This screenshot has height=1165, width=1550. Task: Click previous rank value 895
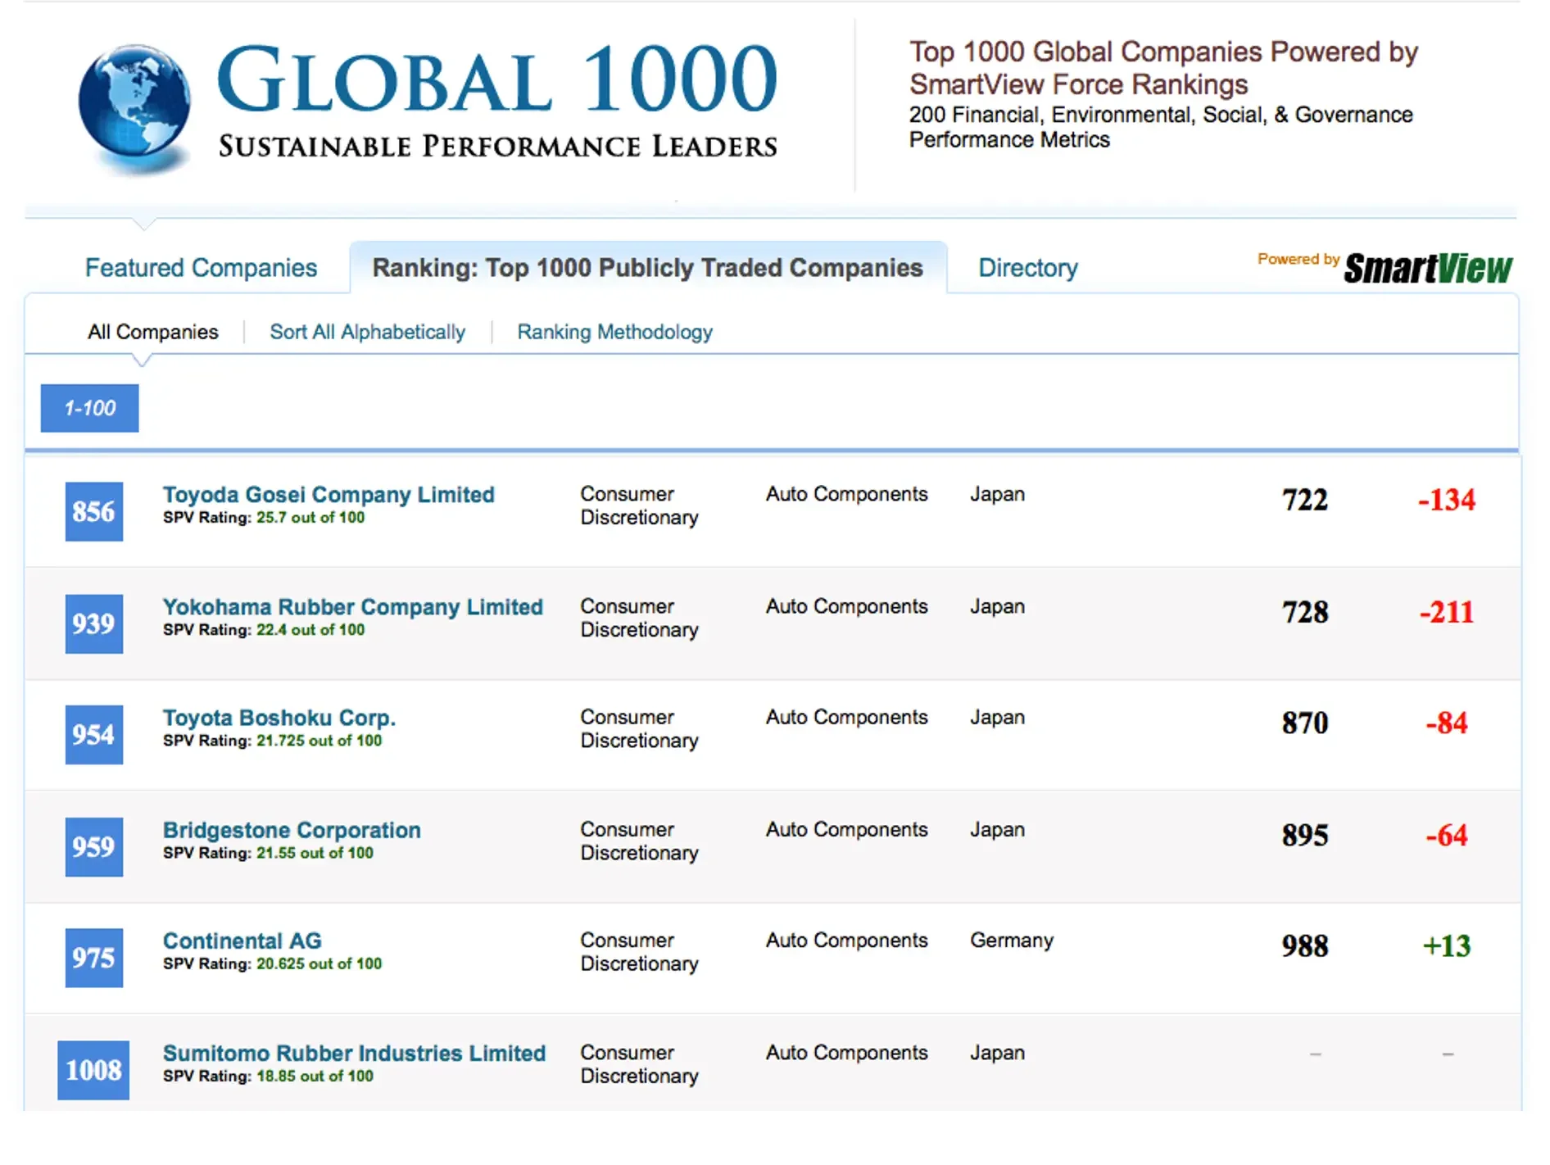(1305, 835)
